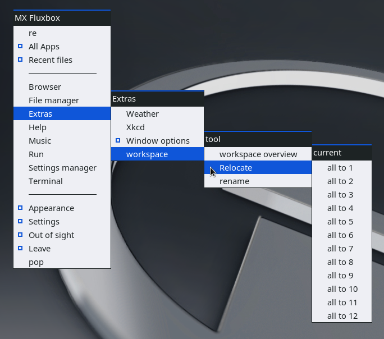This screenshot has width=384, height=339.
Task: Expand the Leave submenu
Action: [x=62, y=248]
